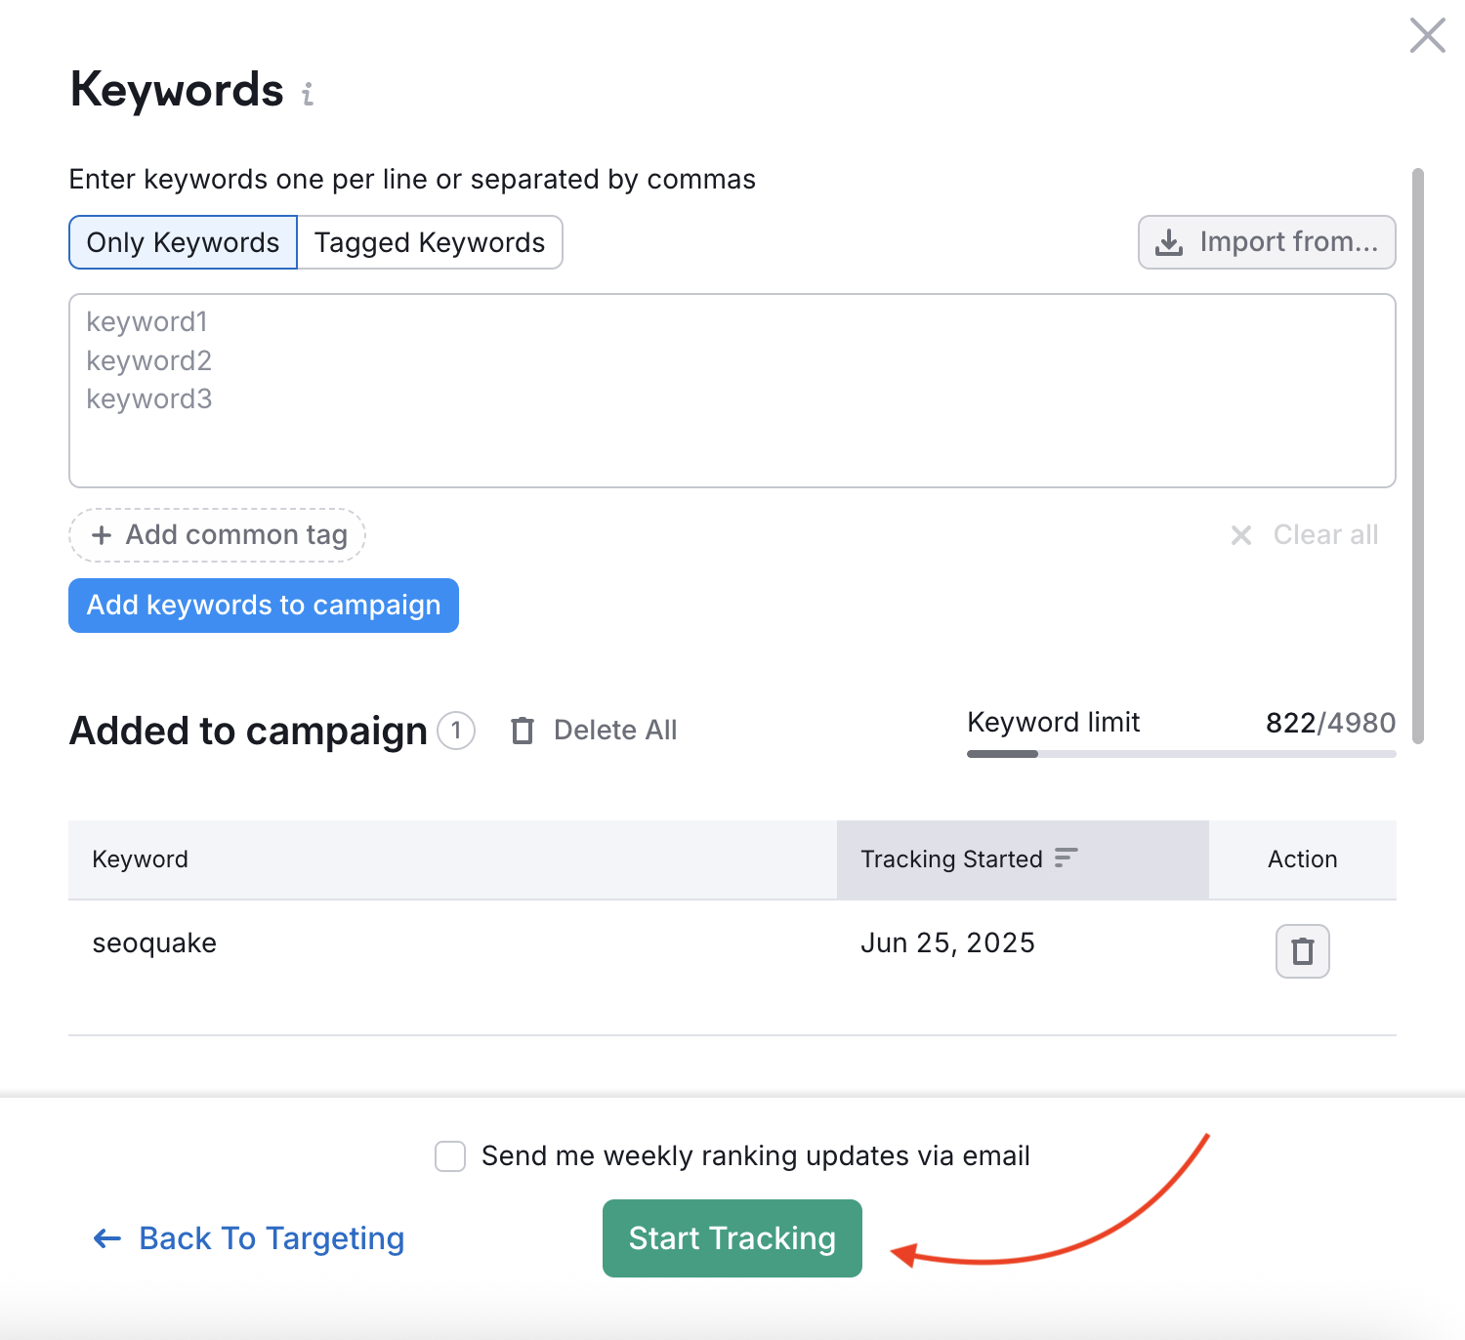Open the Import from... dropdown

click(x=1266, y=242)
